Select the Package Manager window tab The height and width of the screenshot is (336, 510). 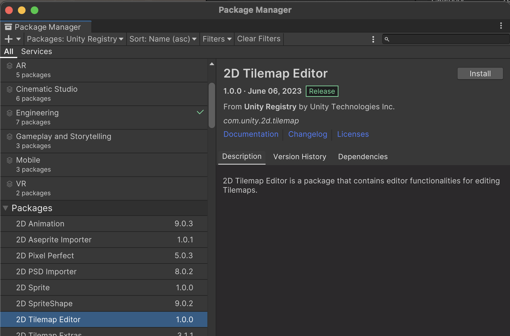46,27
